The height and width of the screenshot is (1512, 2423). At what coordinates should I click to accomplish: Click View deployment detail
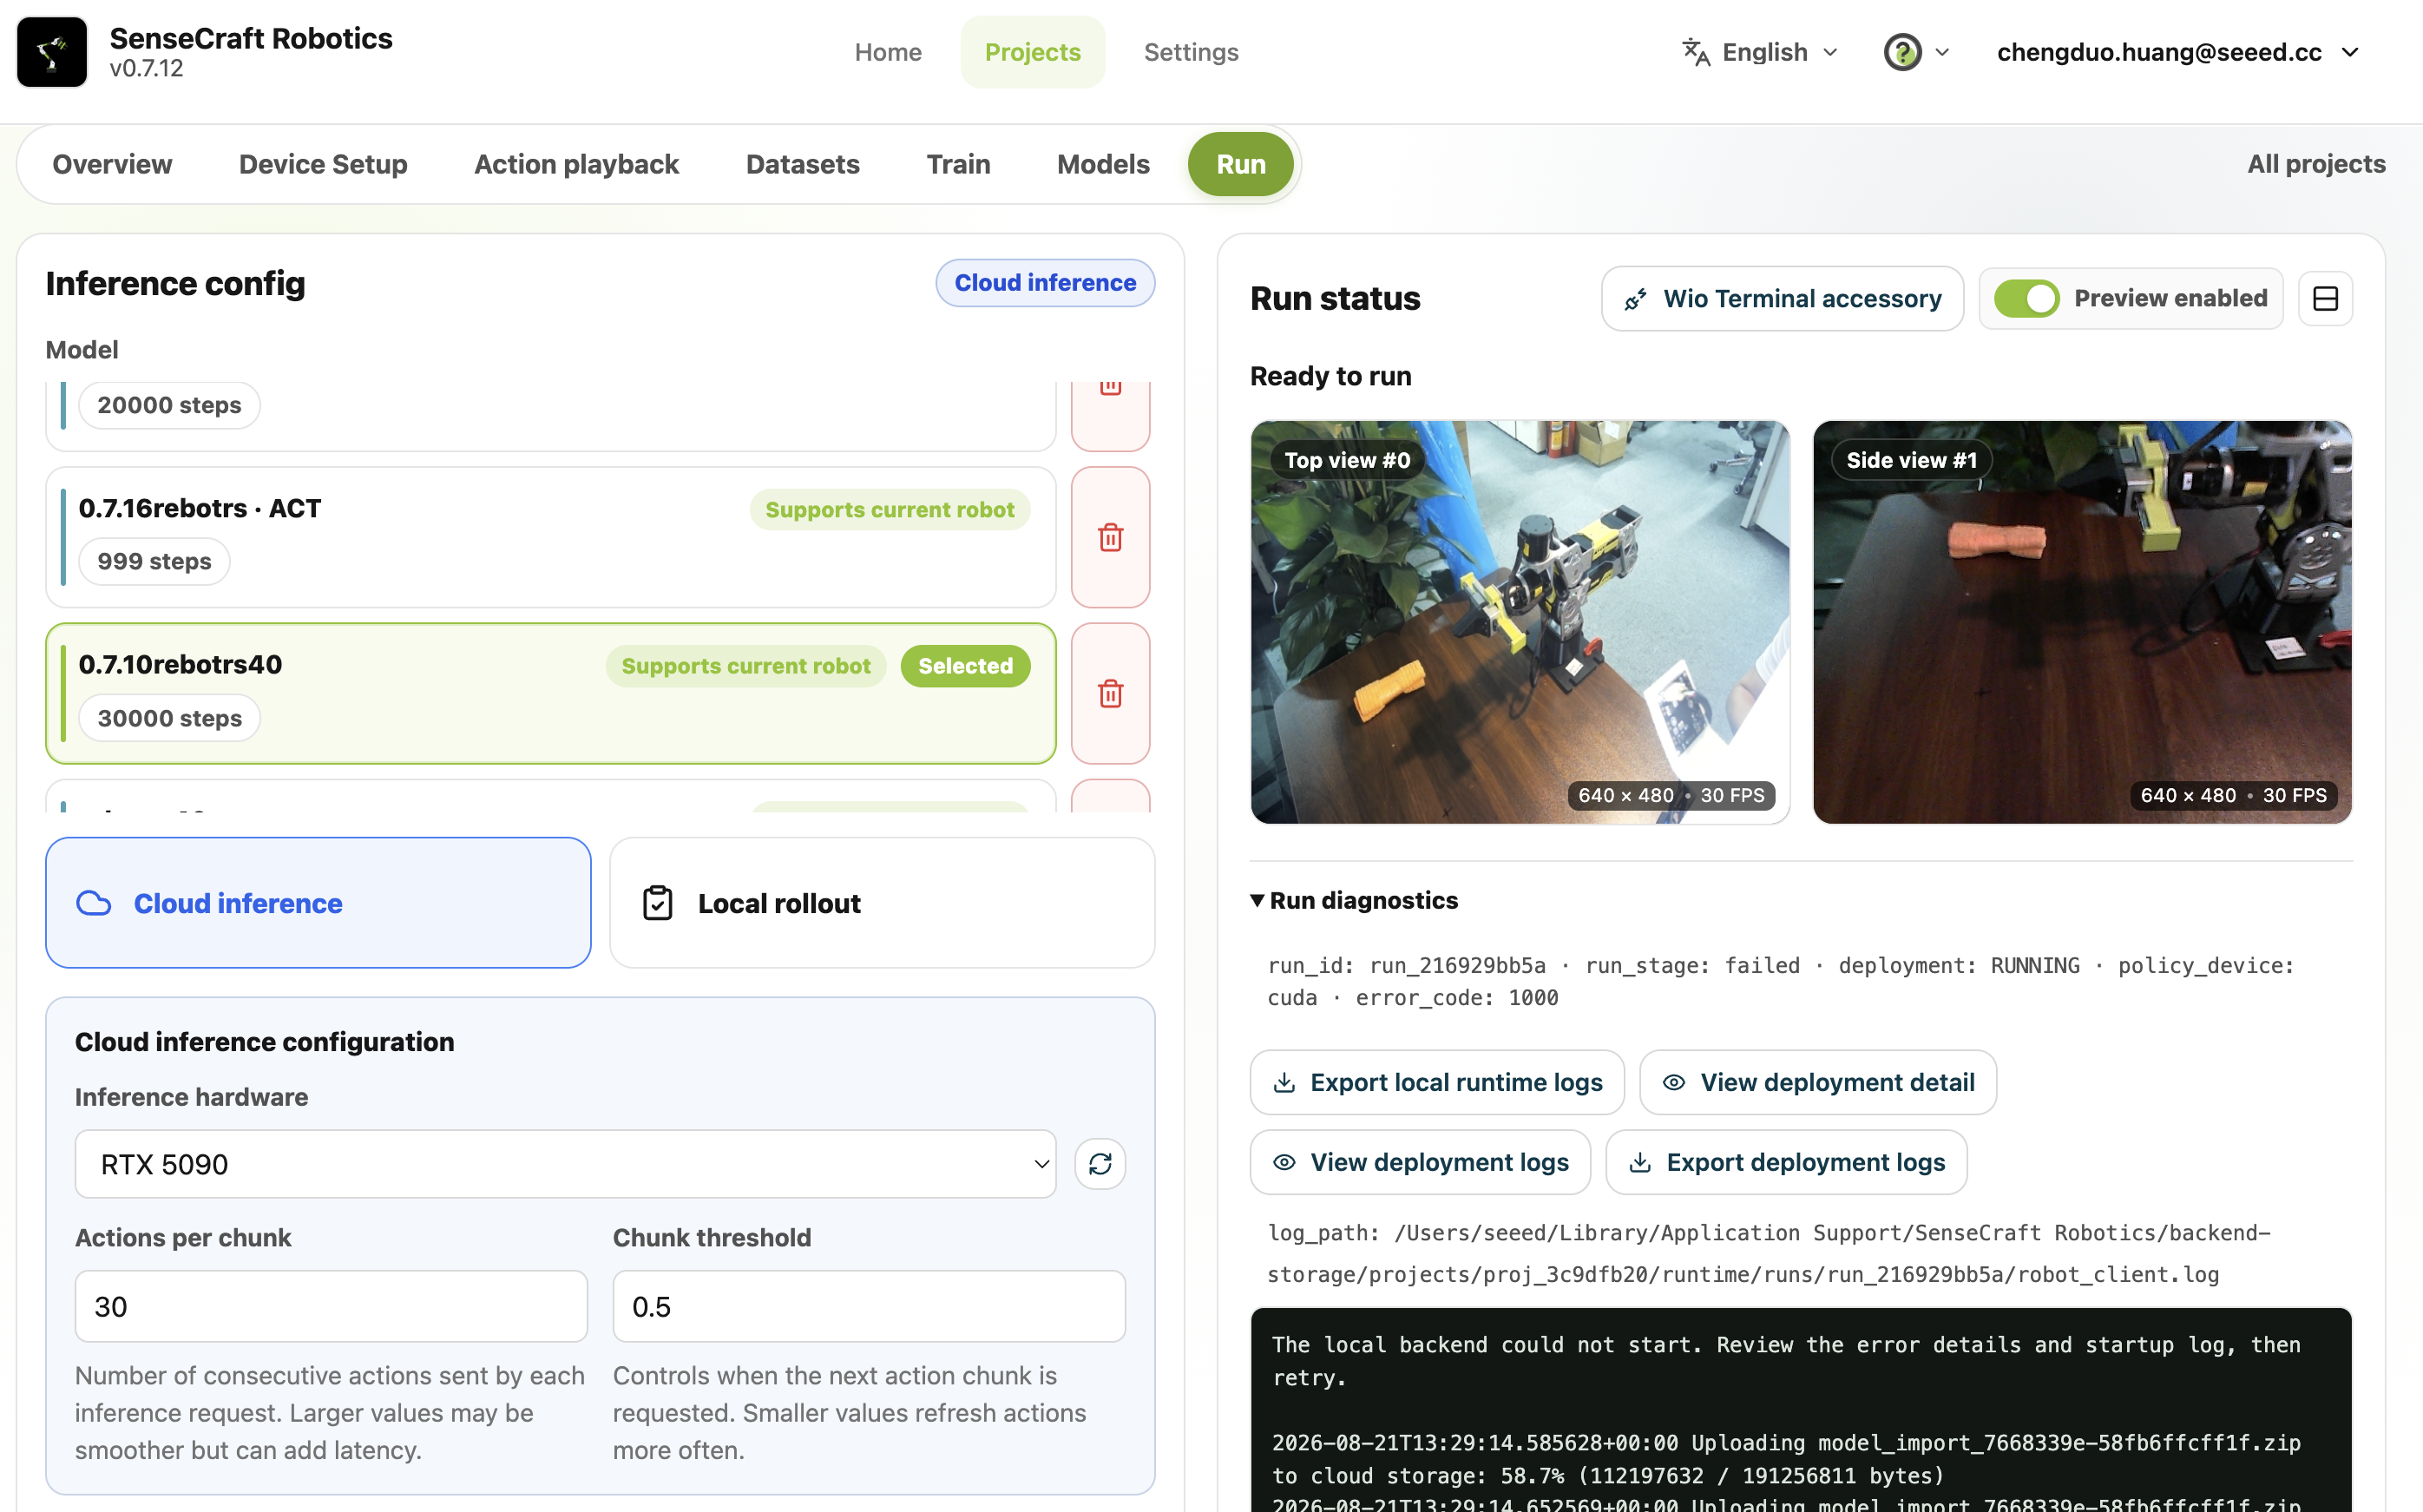tap(1818, 1082)
